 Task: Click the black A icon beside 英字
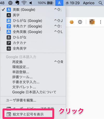point(9,15)
